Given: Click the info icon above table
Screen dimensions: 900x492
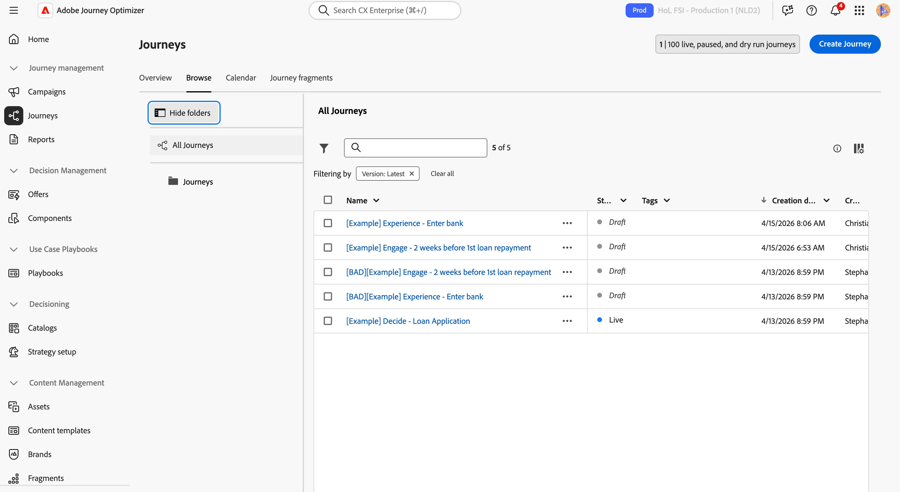Looking at the screenshot, I should click(837, 148).
